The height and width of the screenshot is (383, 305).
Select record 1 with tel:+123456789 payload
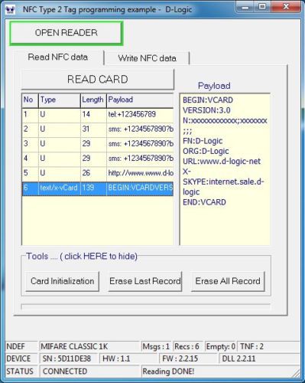(x=98, y=114)
